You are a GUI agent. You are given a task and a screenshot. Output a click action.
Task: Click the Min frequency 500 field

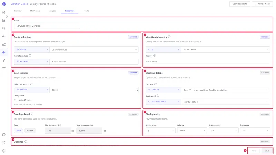click(58, 131)
